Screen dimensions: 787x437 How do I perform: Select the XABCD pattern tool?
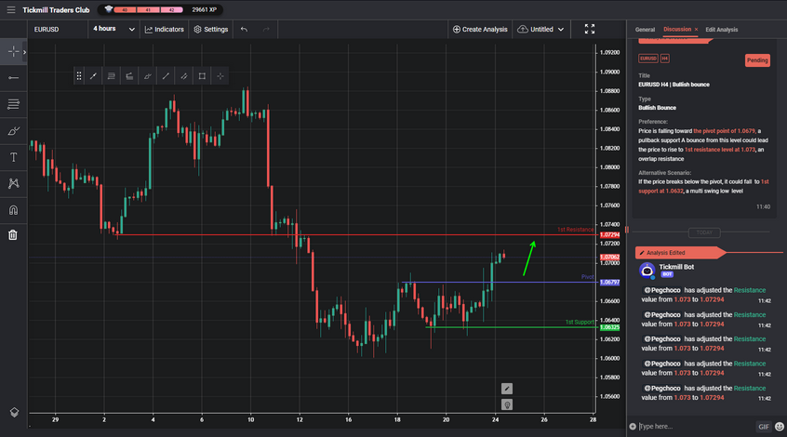point(14,183)
